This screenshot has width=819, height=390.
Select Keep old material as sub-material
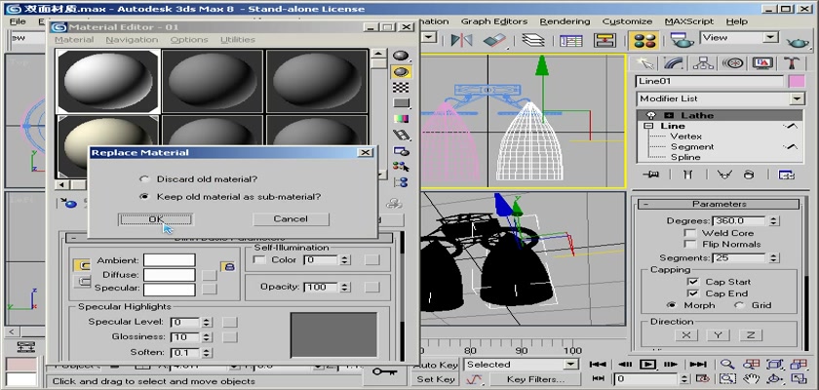pos(144,197)
